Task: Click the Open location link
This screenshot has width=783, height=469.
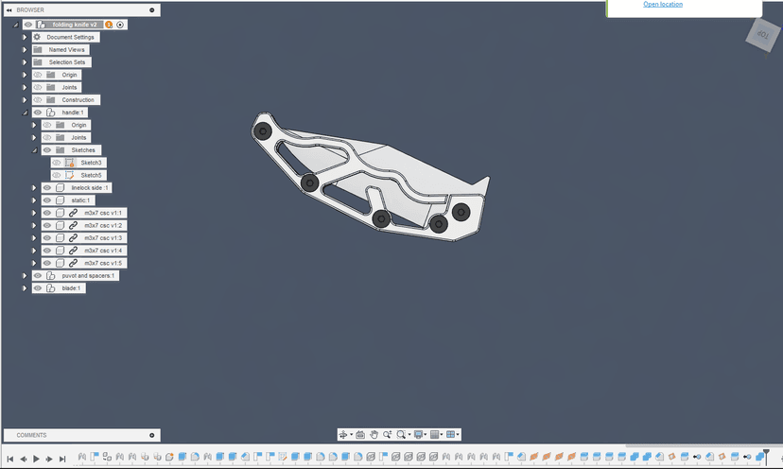Action: (x=663, y=4)
